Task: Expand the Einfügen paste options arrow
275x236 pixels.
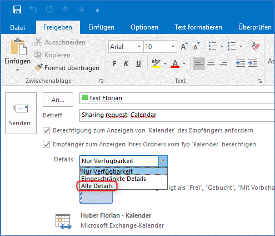Action: [x=17, y=70]
